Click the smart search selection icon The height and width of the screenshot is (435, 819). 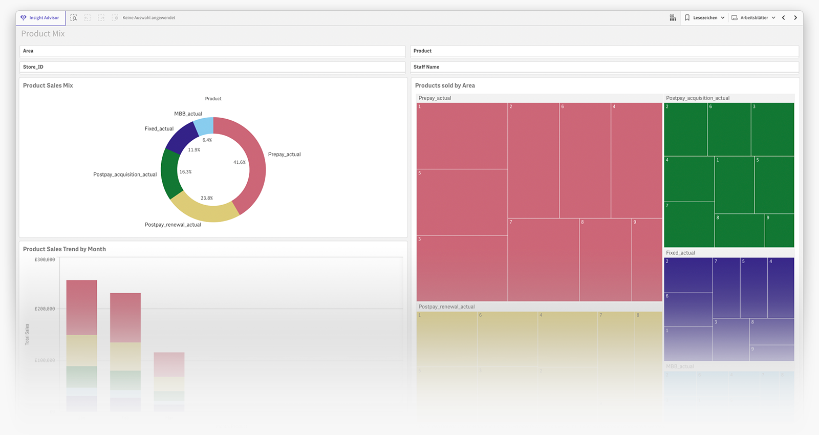click(x=74, y=18)
